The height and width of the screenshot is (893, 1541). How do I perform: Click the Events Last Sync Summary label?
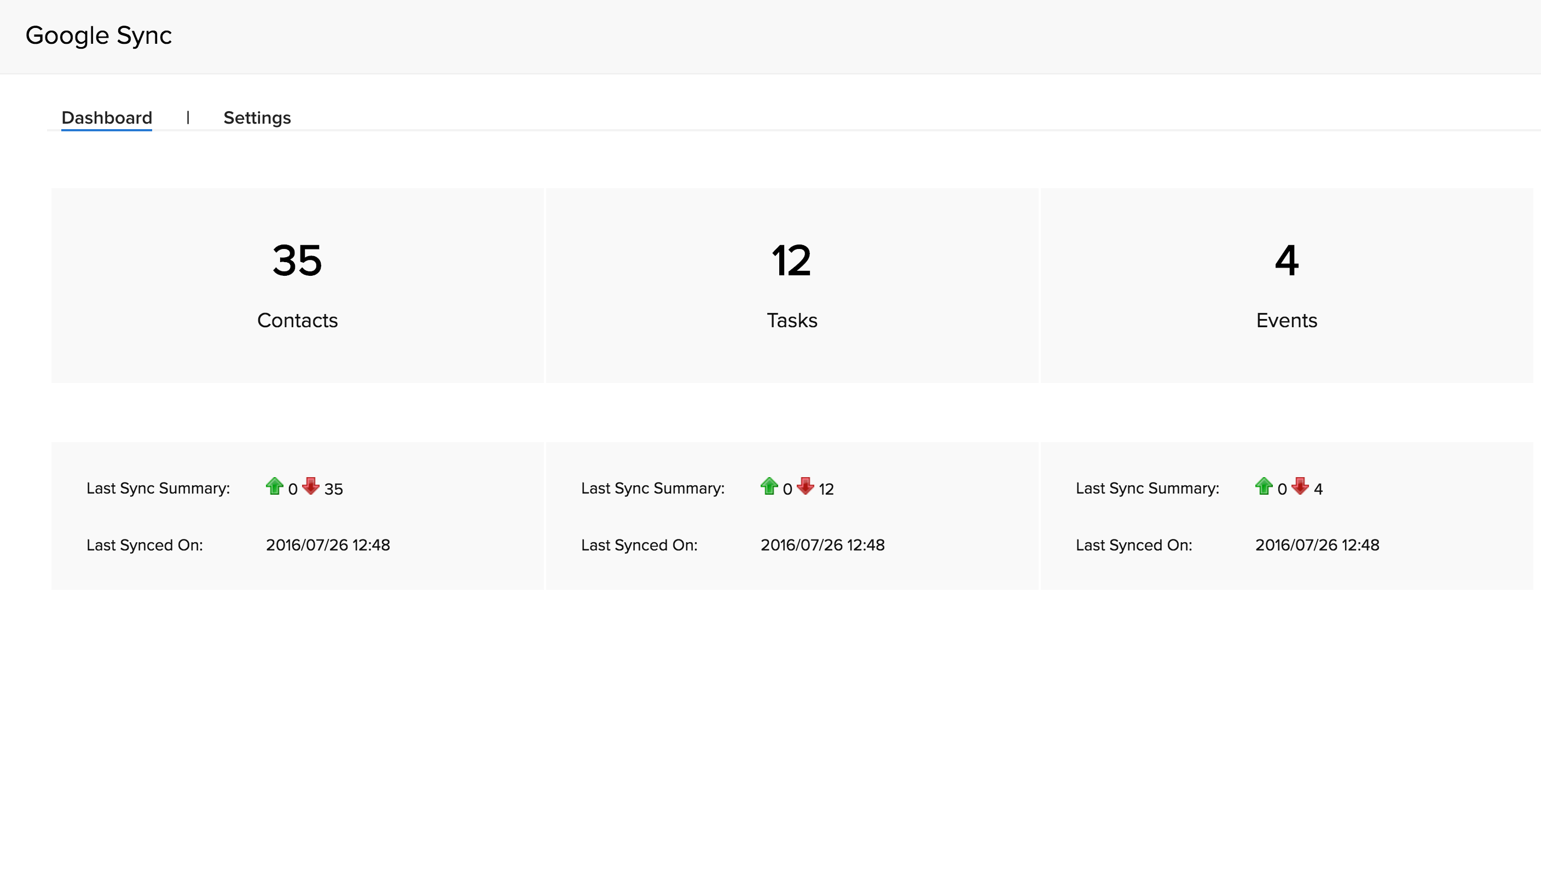click(1148, 489)
